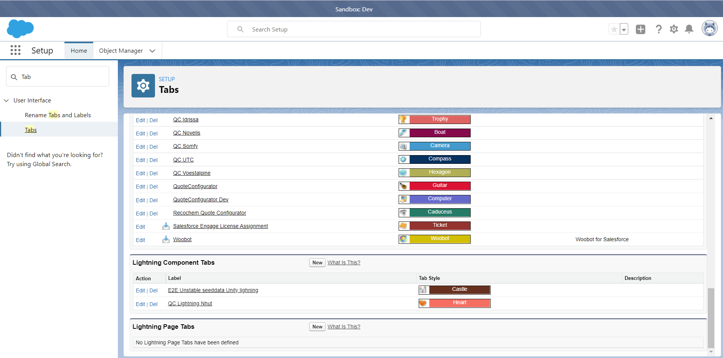
Task: Collapse the User Interface section
Action: (x=6, y=100)
